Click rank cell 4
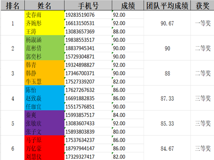The height and width of the screenshot is (160, 214). pos(13,98)
